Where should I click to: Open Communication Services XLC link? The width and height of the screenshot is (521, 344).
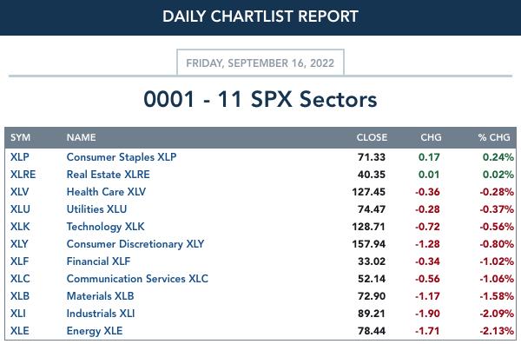coord(137,279)
